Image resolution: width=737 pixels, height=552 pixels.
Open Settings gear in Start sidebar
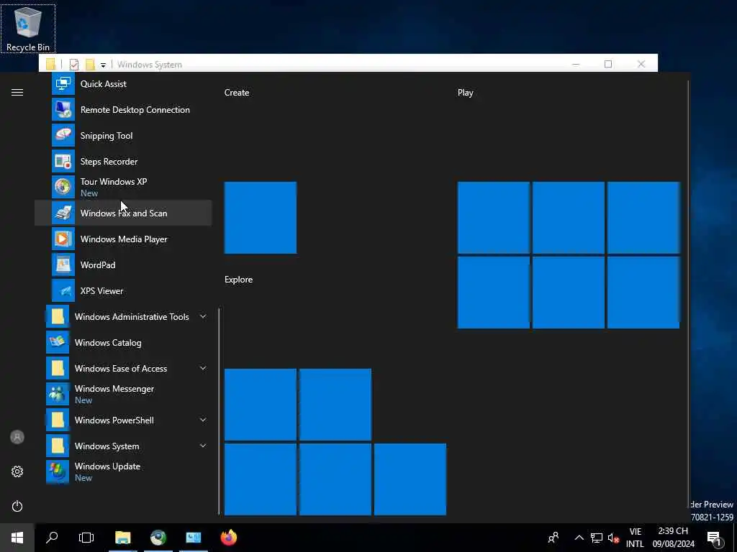tap(17, 471)
